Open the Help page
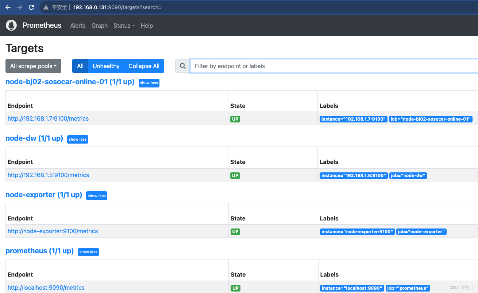The height and width of the screenshot is (293, 478). pos(147,26)
